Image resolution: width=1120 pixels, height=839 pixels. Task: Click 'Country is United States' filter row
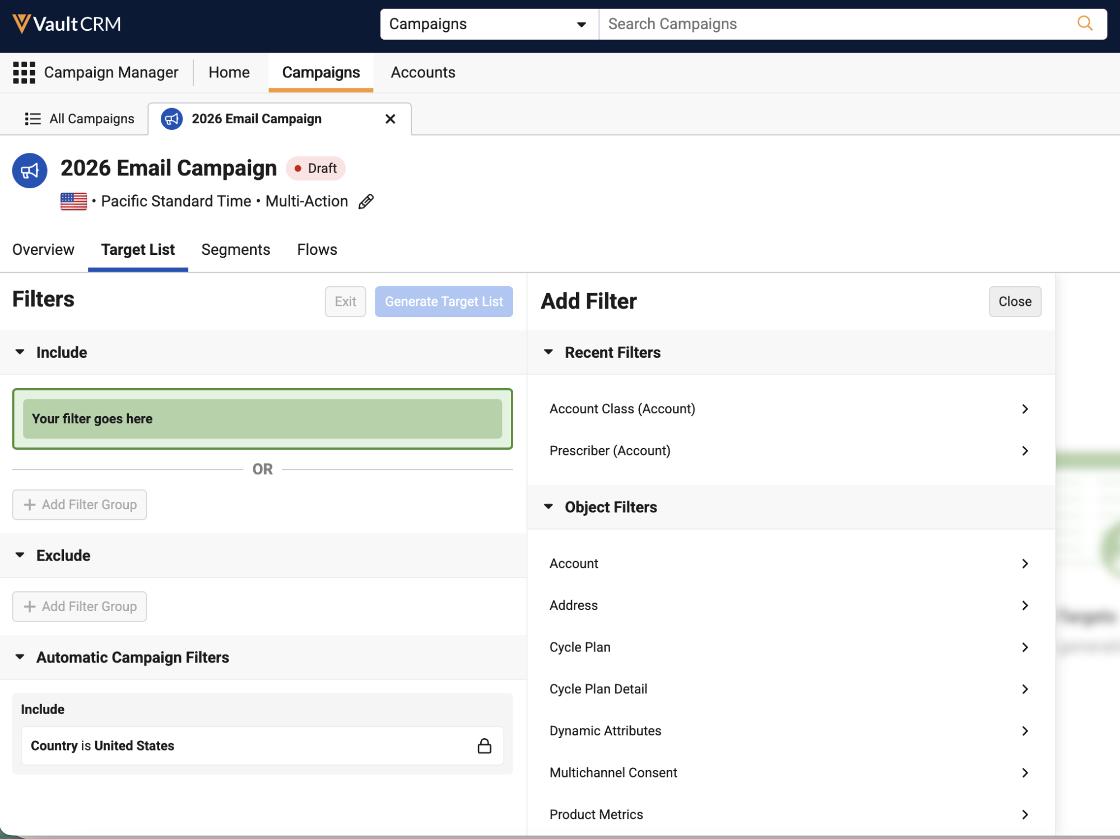point(262,745)
